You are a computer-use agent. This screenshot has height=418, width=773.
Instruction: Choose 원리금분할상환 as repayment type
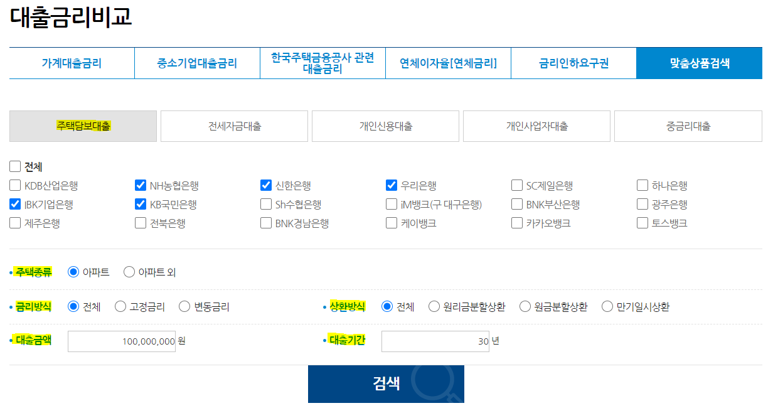coord(433,306)
